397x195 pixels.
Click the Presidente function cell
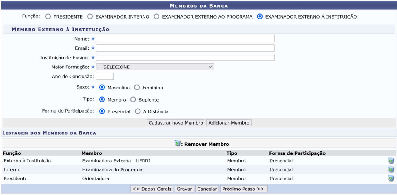coord(15,178)
